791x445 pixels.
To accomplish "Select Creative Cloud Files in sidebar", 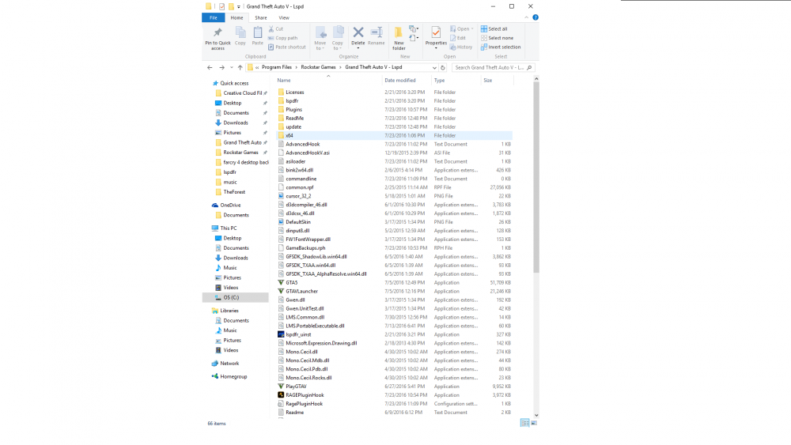I will 243,93.
